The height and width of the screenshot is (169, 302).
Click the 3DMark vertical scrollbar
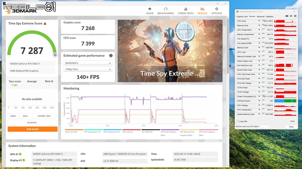(x=228, y=46)
